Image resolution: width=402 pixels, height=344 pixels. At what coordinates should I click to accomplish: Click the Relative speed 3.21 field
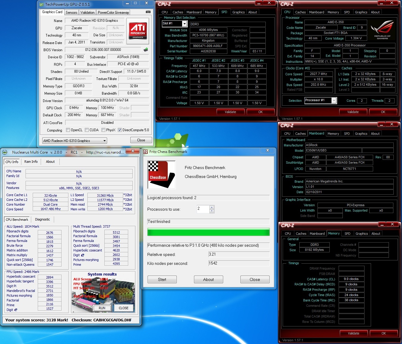pos(239,254)
